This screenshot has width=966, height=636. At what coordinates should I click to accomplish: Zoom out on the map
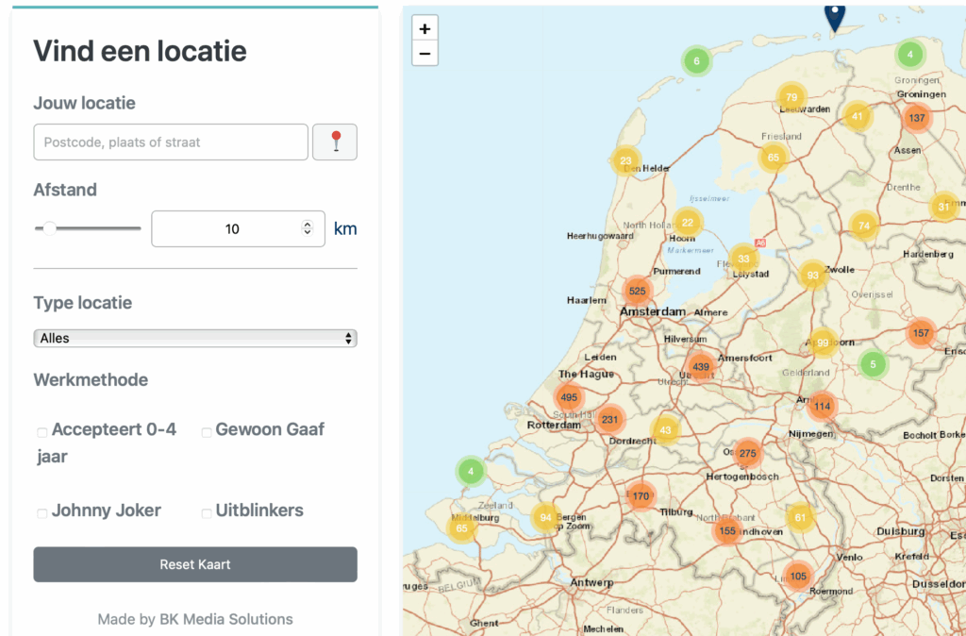click(425, 54)
